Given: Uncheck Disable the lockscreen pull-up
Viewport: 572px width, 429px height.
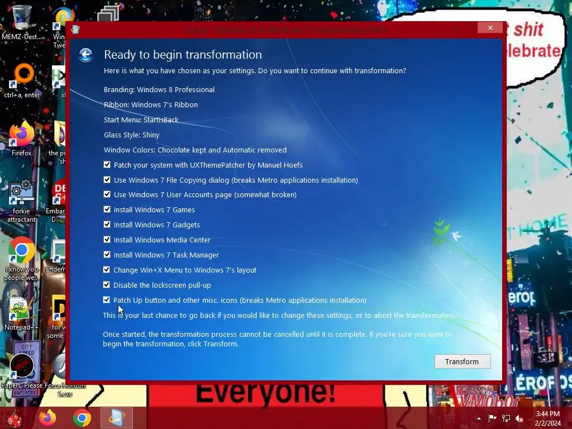Looking at the screenshot, I should [107, 284].
